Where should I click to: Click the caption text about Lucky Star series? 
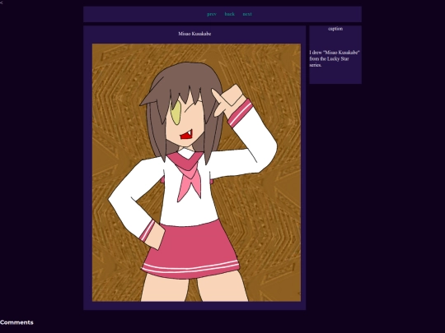pos(335,58)
